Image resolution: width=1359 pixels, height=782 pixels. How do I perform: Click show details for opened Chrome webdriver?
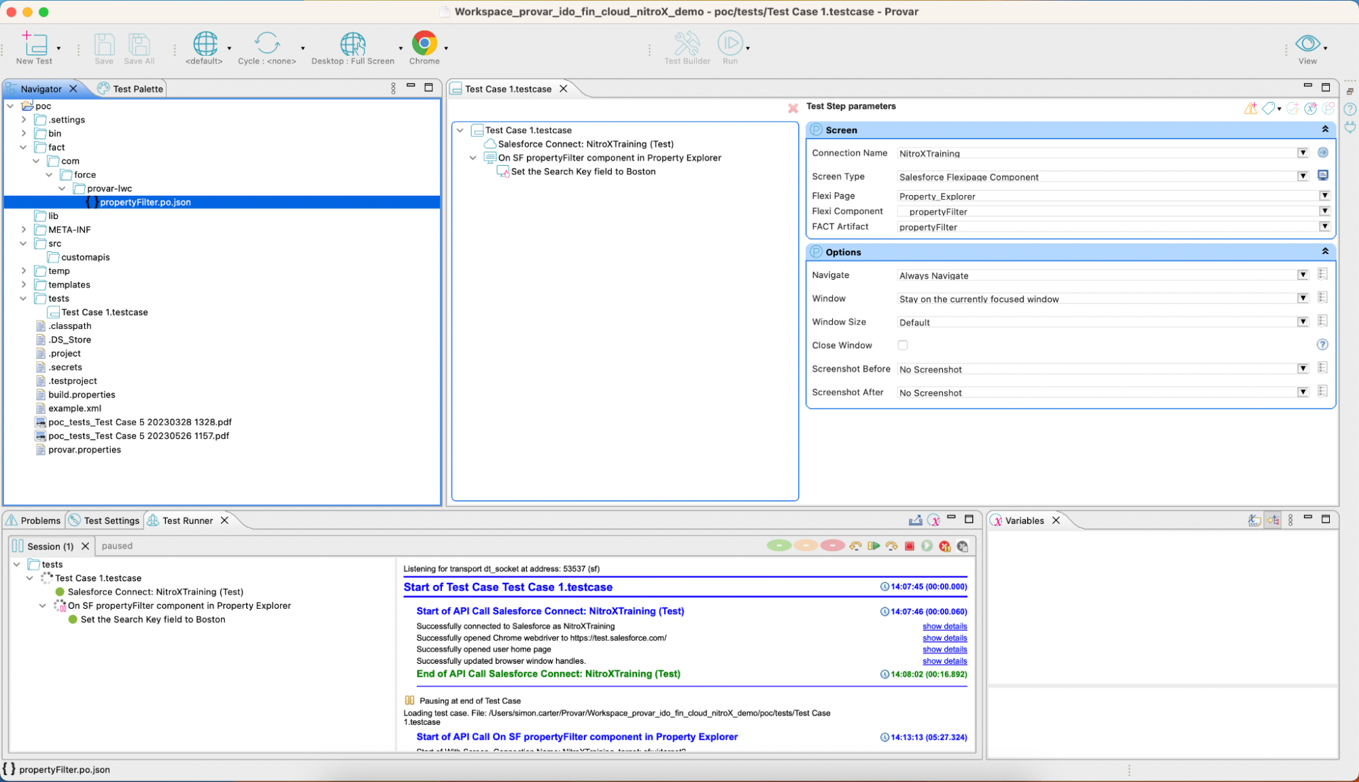(944, 638)
